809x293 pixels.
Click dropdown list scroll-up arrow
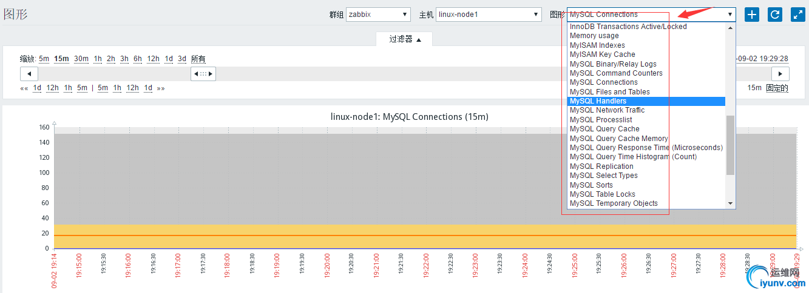coord(730,27)
